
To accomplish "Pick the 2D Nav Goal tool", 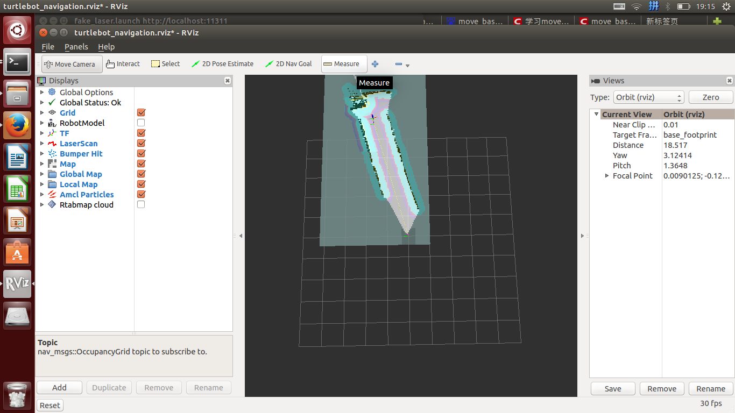I will click(x=288, y=64).
